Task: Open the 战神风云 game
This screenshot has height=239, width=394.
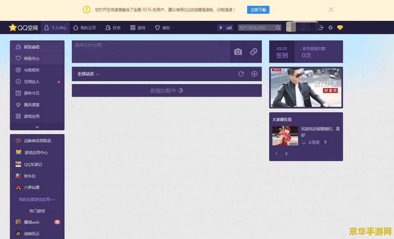Action: (x=37, y=234)
